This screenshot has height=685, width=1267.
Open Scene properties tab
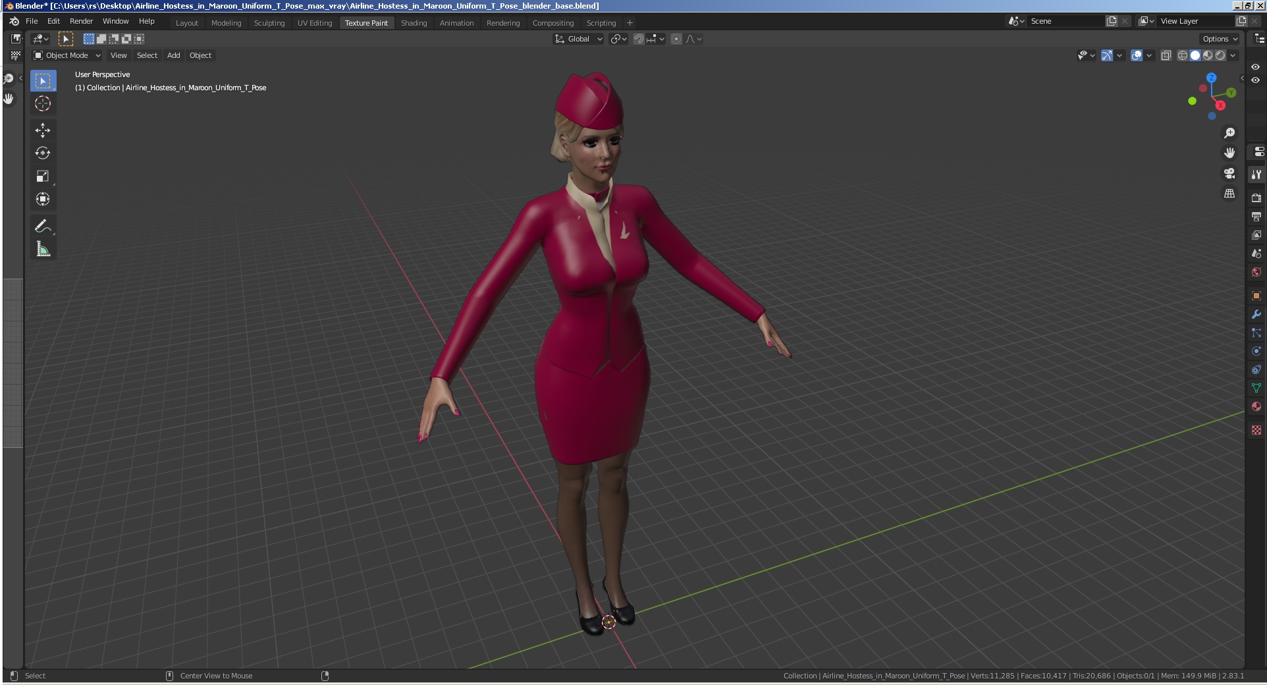pyautogui.click(x=1256, y=253)
